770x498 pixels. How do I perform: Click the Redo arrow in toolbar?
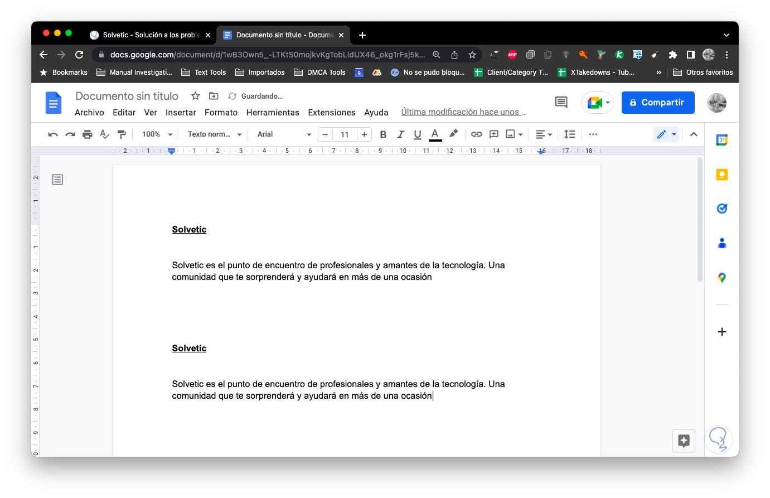[70, 134]
